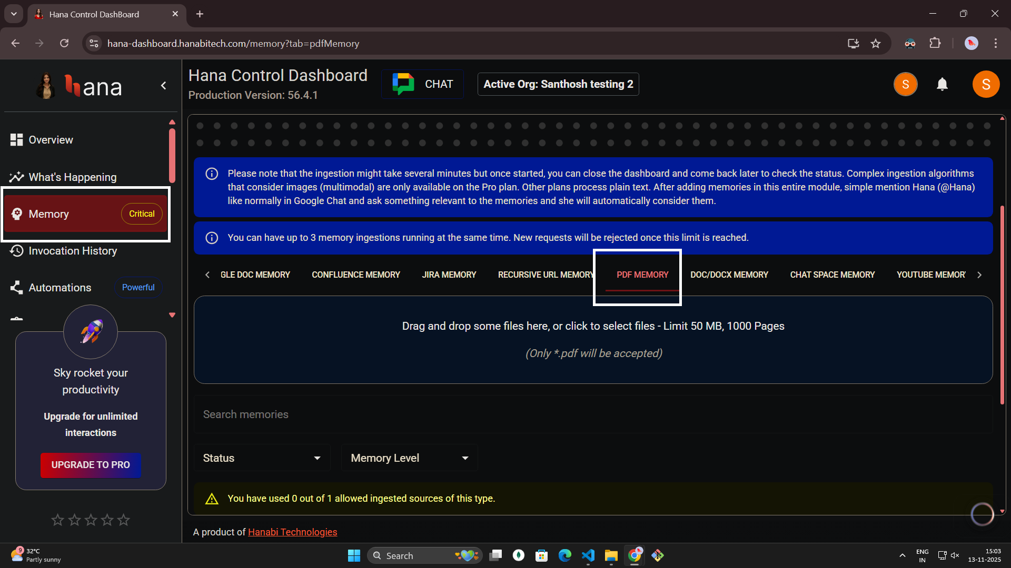This screenshot has width=1011, height=568.
Task: Open the Memory Level dropdown
Action: [x=409, y=458]
